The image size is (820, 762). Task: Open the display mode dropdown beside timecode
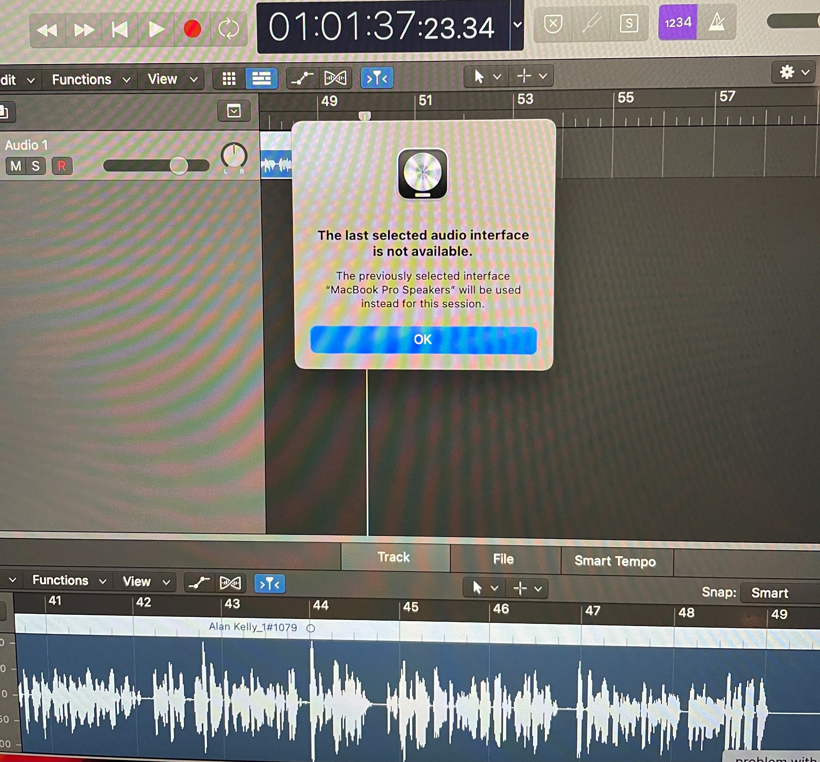pyautogui.click(x=517, y=25)
